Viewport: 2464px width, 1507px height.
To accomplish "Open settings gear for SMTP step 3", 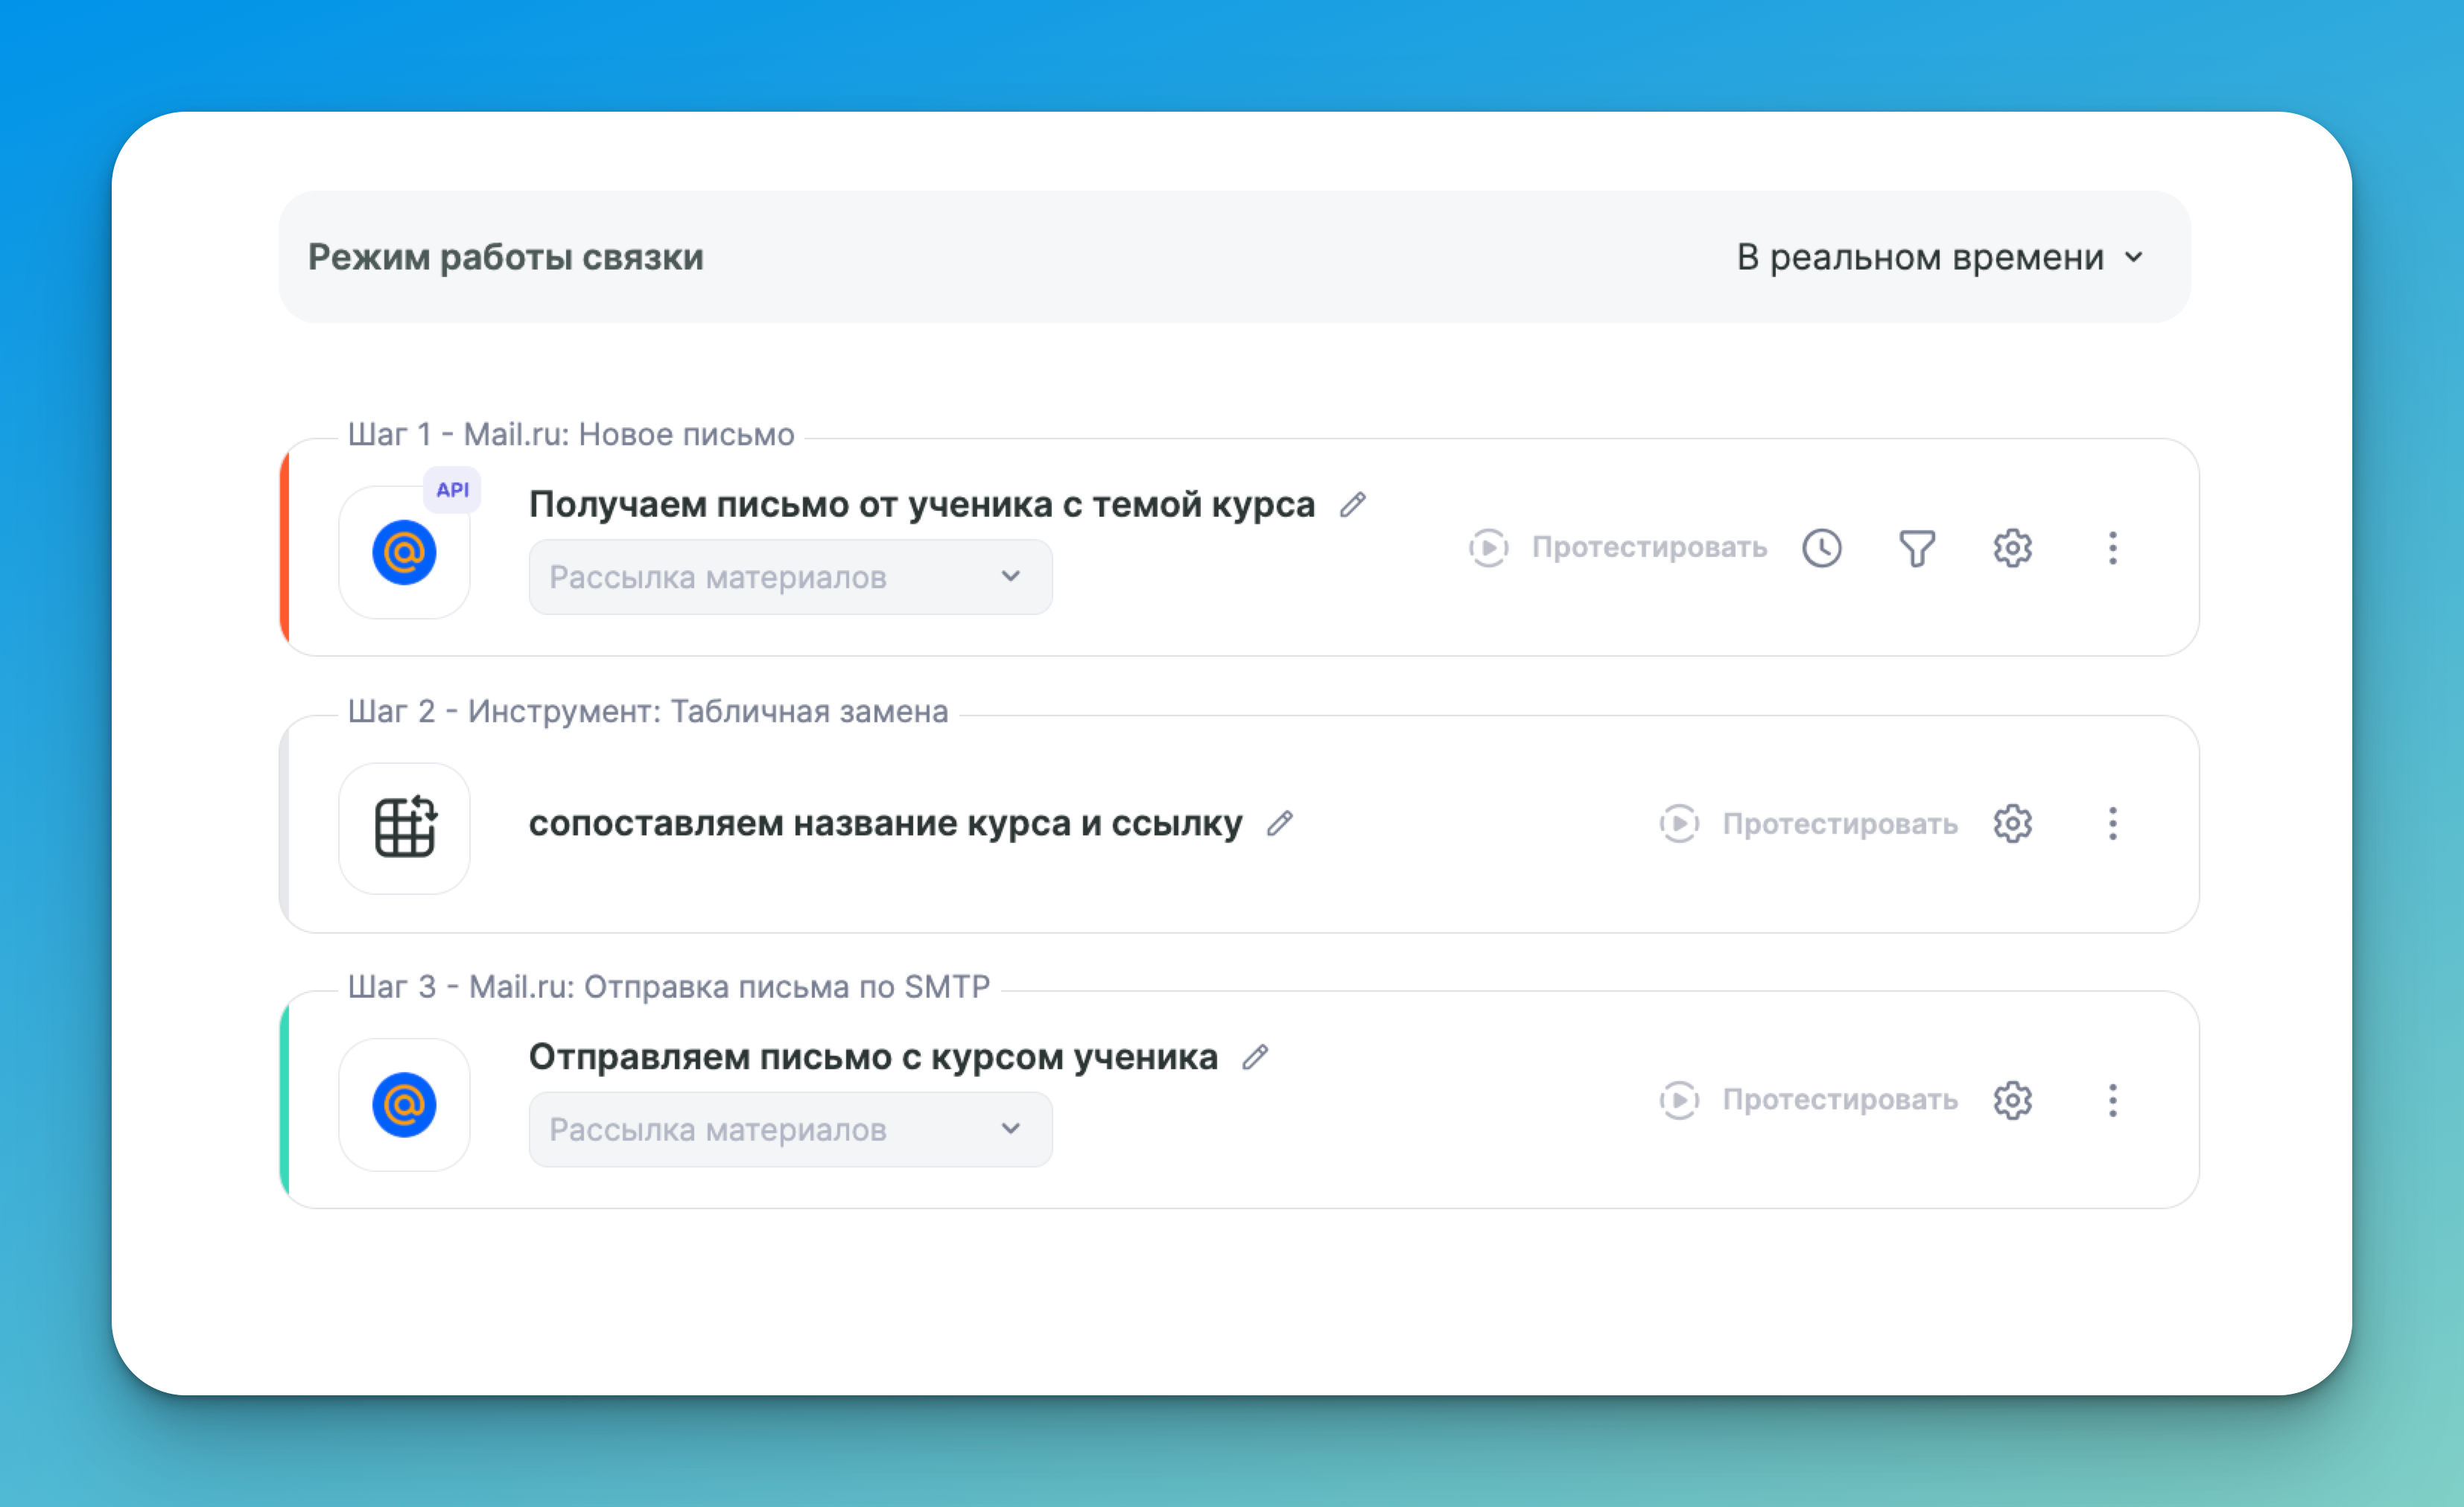I will (2012, 1100).
